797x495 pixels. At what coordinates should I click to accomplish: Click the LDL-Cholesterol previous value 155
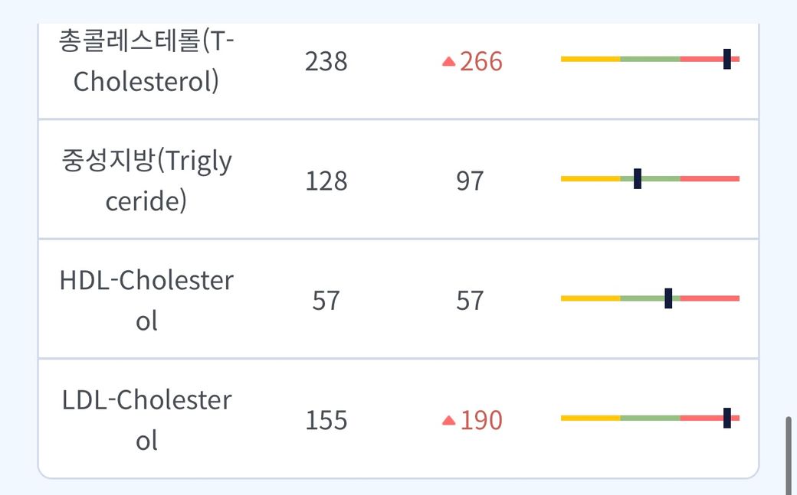[x=326, y=420]
